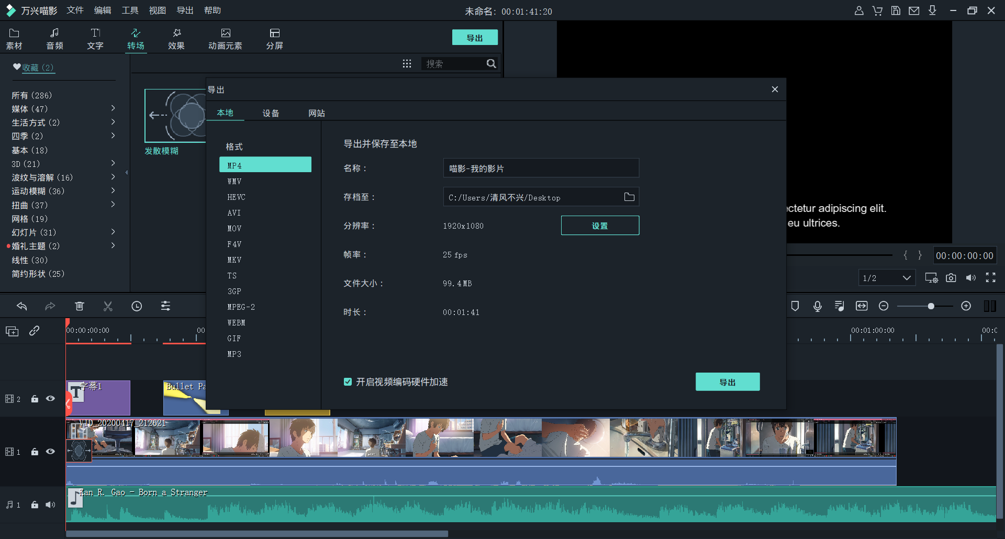Open the 1/2 preview quality dropdown
Viewport: 1005px width, 539px height.
tap(887, 278)
